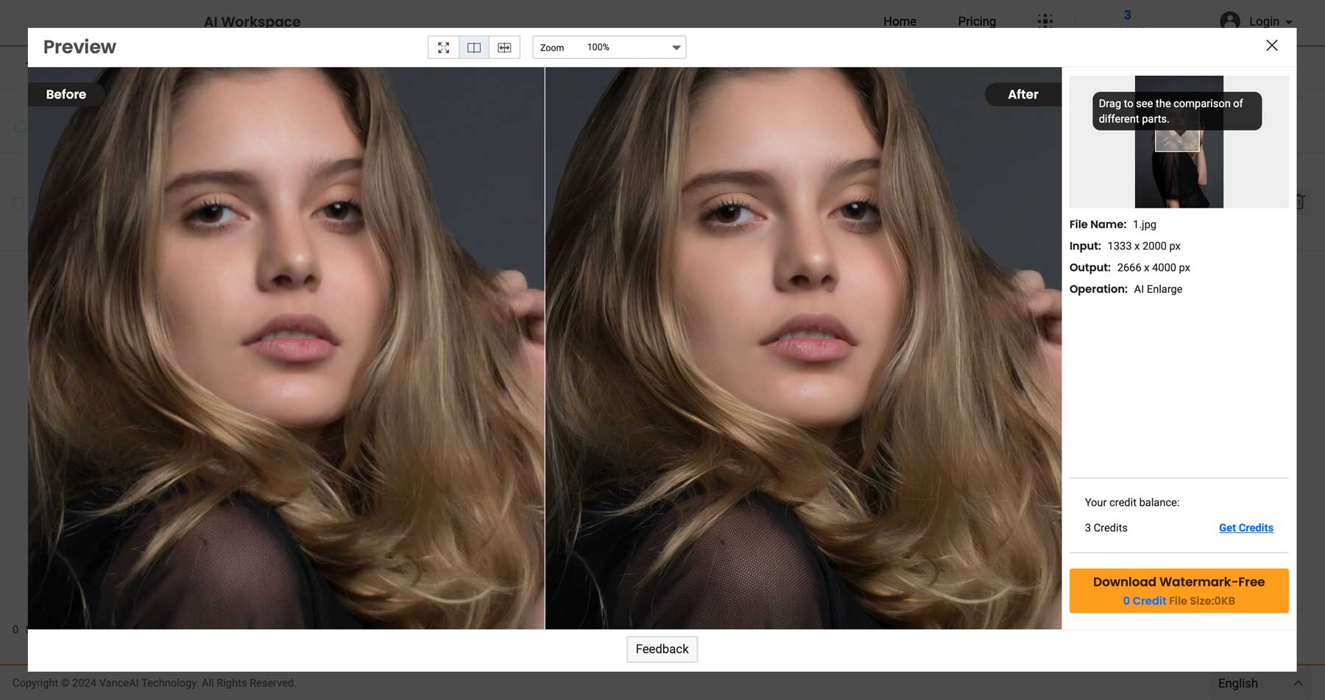Open the Pricing page

point(976,21)
